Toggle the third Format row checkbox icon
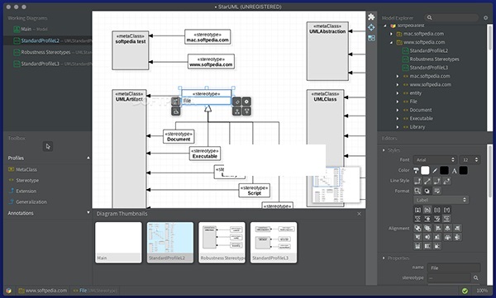Screen dimensions: 496x298 437,191
